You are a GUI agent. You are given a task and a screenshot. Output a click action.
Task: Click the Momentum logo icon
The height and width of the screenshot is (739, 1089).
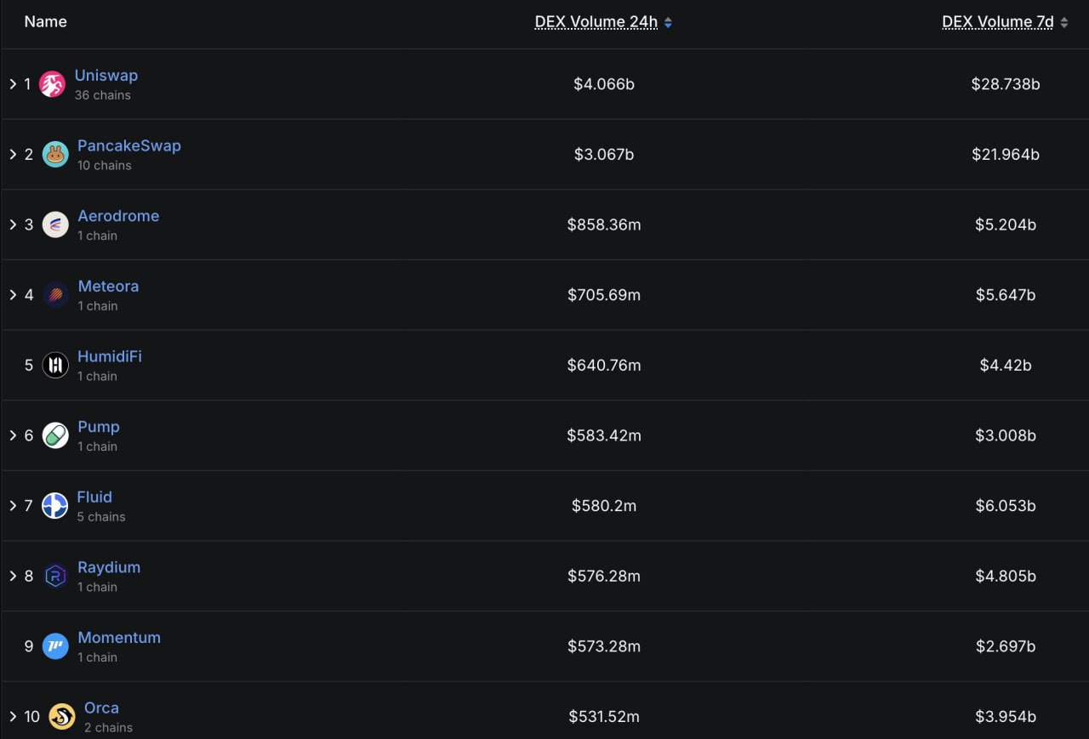[x=55, y=646]
